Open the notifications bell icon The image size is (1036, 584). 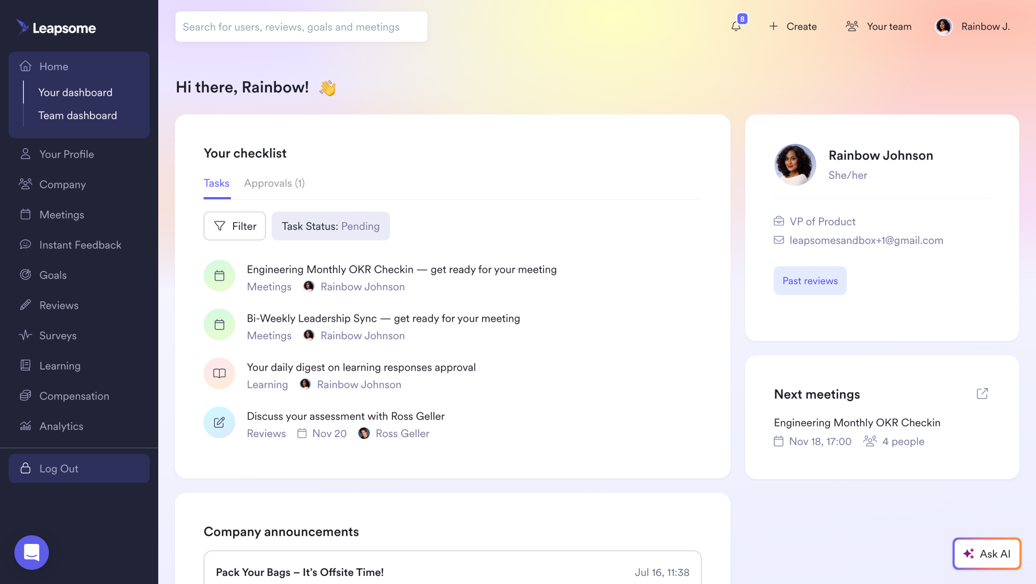[x=736, y=27]
